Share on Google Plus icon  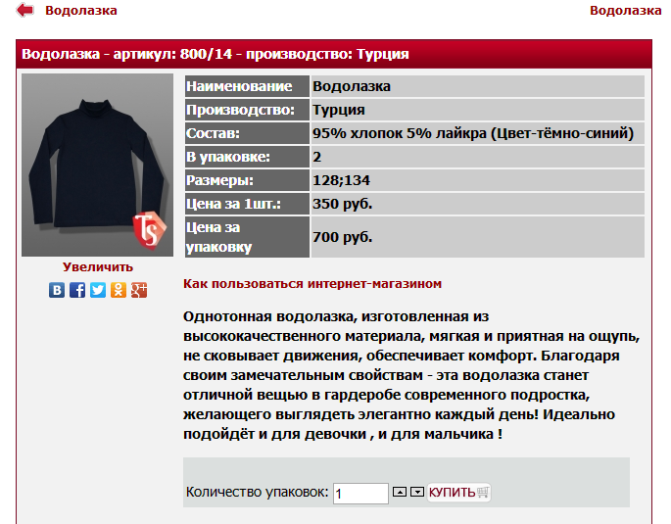(x=139, y=290)
